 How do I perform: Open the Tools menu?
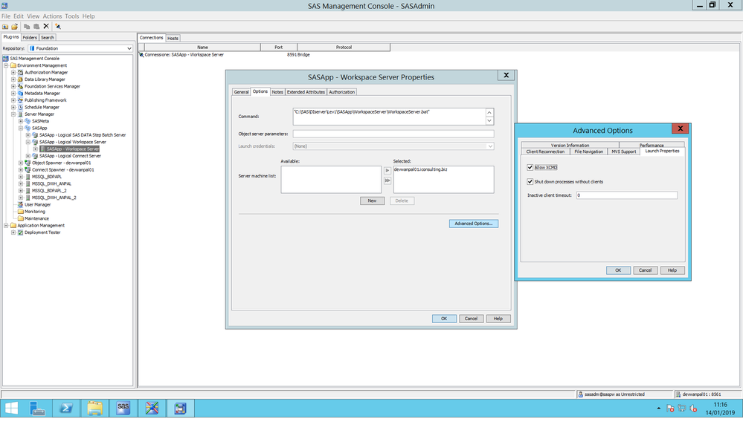point(72,16)
